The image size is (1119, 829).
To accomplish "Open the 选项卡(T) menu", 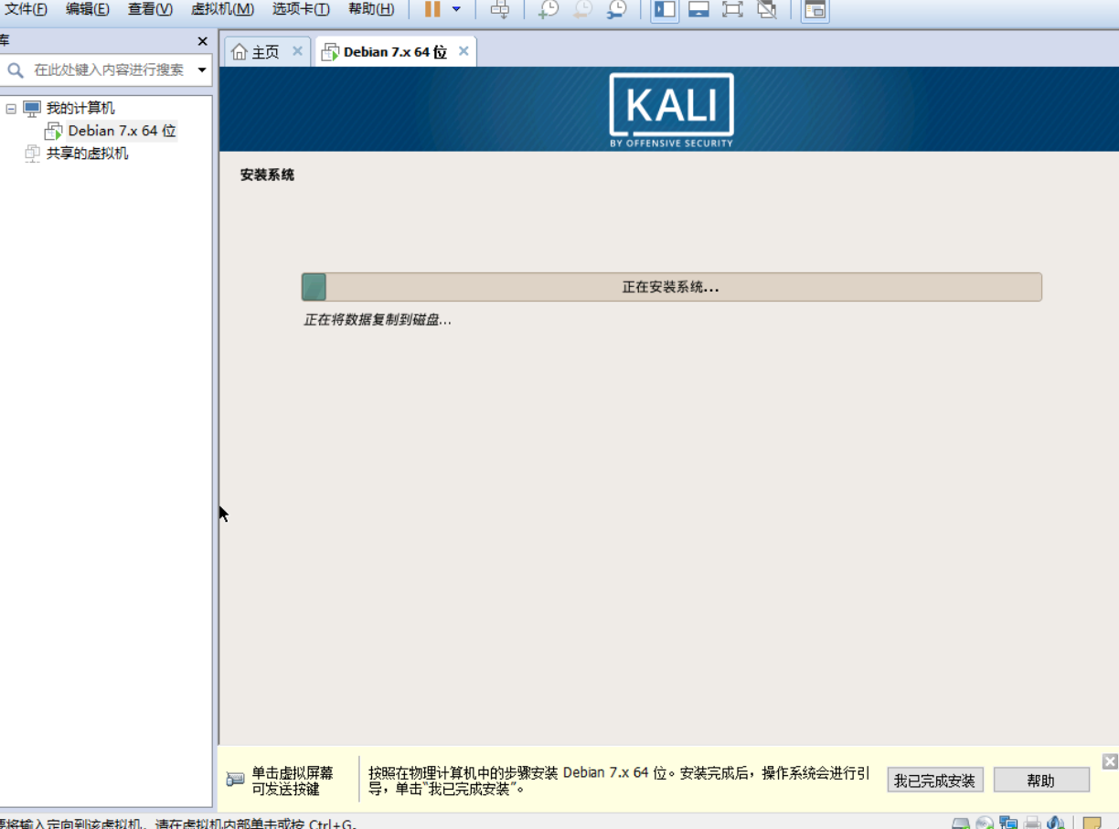I will 301,9.
